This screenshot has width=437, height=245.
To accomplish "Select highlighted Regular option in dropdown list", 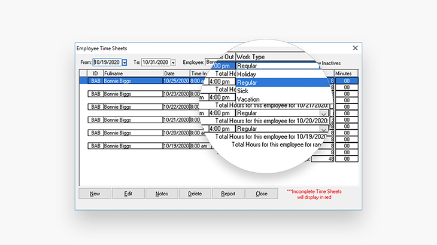I will 247,82.
